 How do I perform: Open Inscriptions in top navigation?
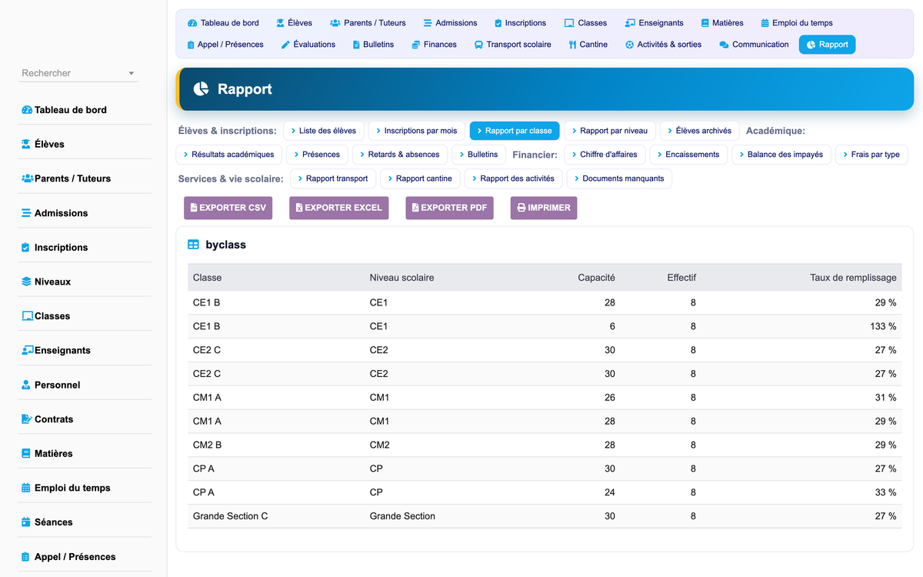pos(520,23)
